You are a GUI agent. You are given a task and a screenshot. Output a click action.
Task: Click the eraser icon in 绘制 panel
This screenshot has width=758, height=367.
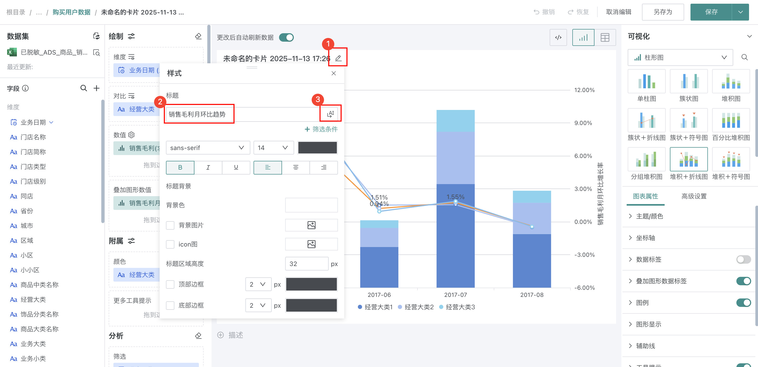[198, 36]
